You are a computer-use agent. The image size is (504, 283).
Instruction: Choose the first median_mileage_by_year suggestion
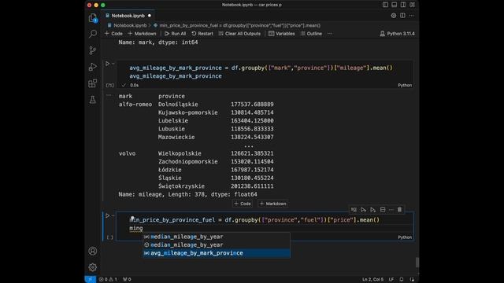pos(217,237)
